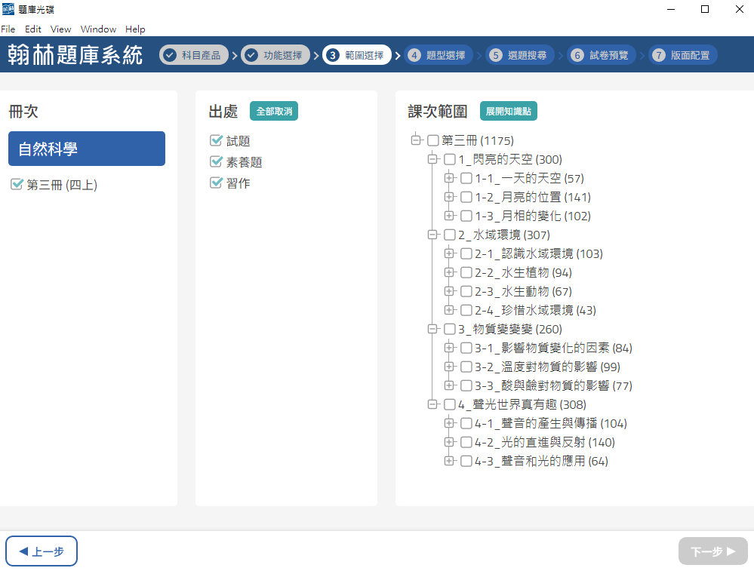The height and width of the screenshot is (571, 754).
Task: Click 全部取消 to deselect all sources
Action: [274, 111]
